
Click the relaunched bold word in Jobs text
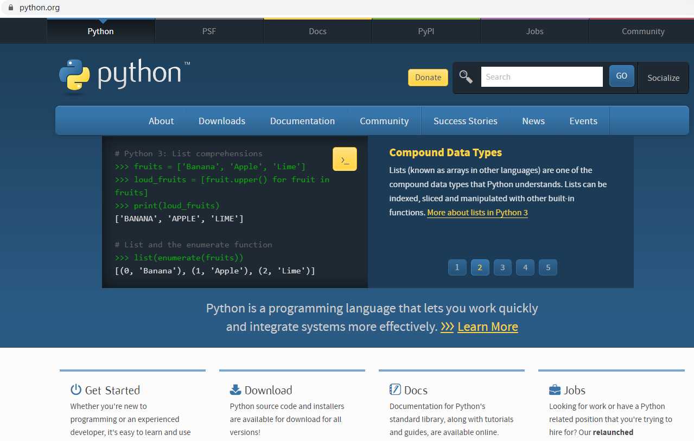[x=613, y=432]
